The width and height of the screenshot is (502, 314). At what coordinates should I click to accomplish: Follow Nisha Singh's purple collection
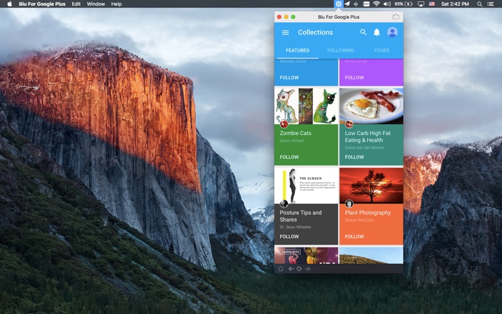[x=354, y=77]
